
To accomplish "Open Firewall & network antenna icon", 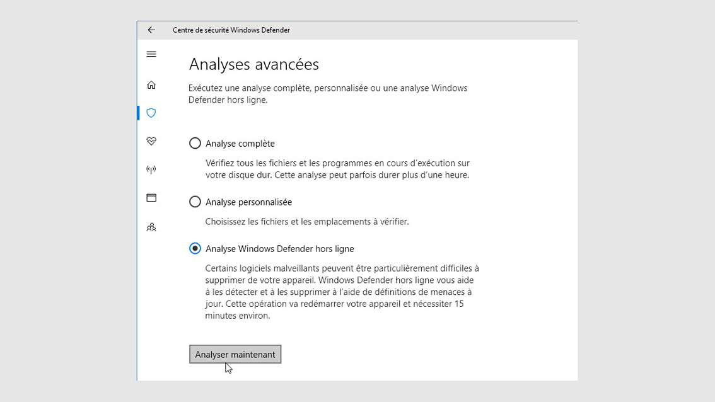I will click(151, 170).
